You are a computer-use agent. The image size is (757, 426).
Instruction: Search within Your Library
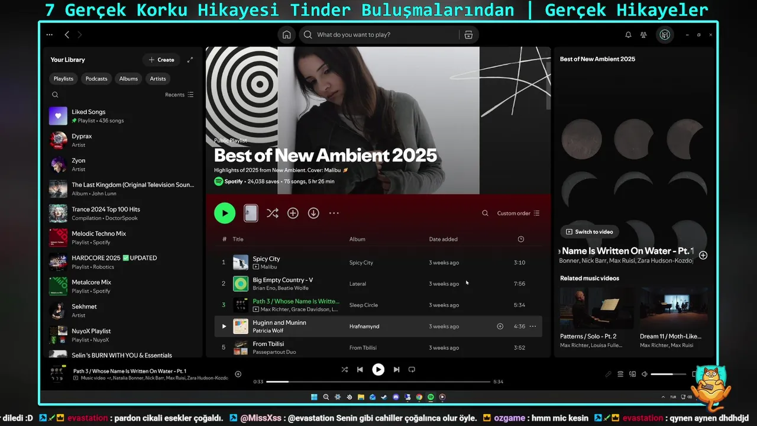pyautogui.click(x=55, y=95)
